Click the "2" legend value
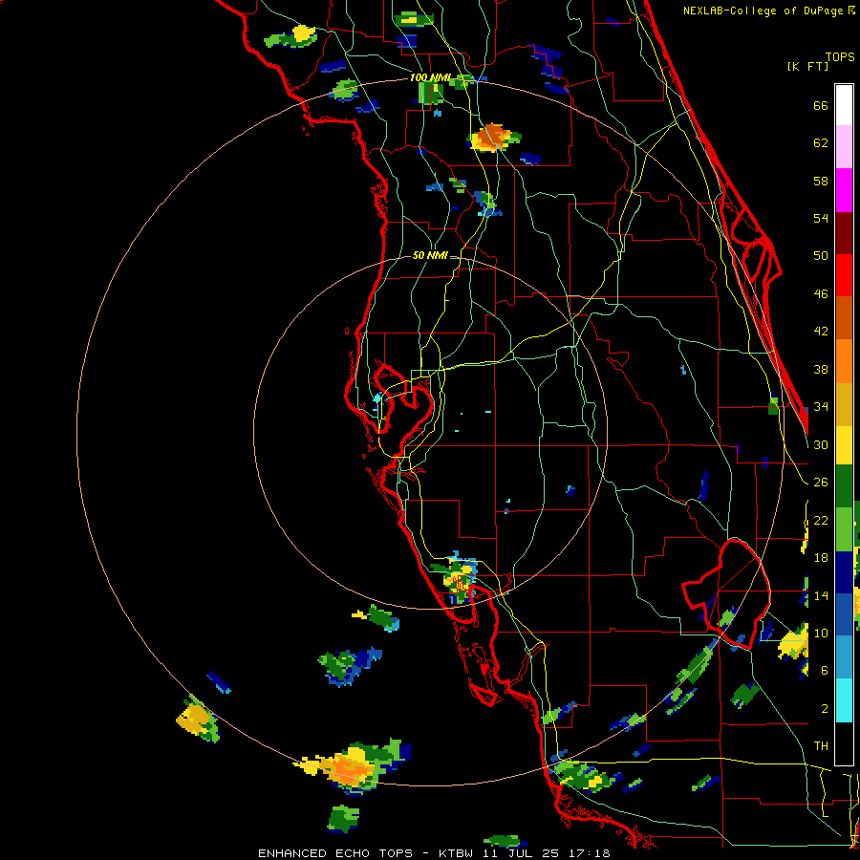The image size is (860, 860). (824, 709)
